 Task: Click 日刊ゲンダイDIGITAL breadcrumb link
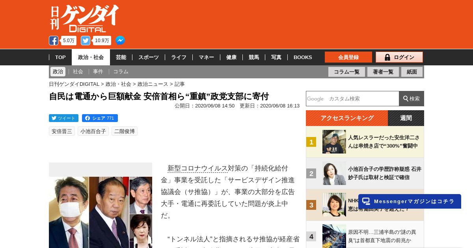point(74,84)
